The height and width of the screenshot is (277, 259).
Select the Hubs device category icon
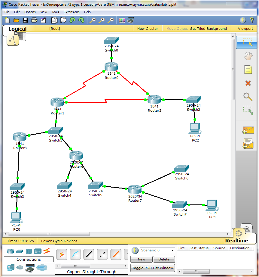[x=29, y=251]
